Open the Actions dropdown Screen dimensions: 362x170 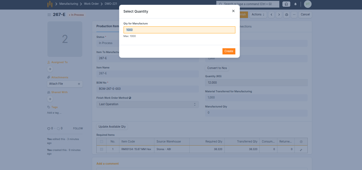pos(258,15)
